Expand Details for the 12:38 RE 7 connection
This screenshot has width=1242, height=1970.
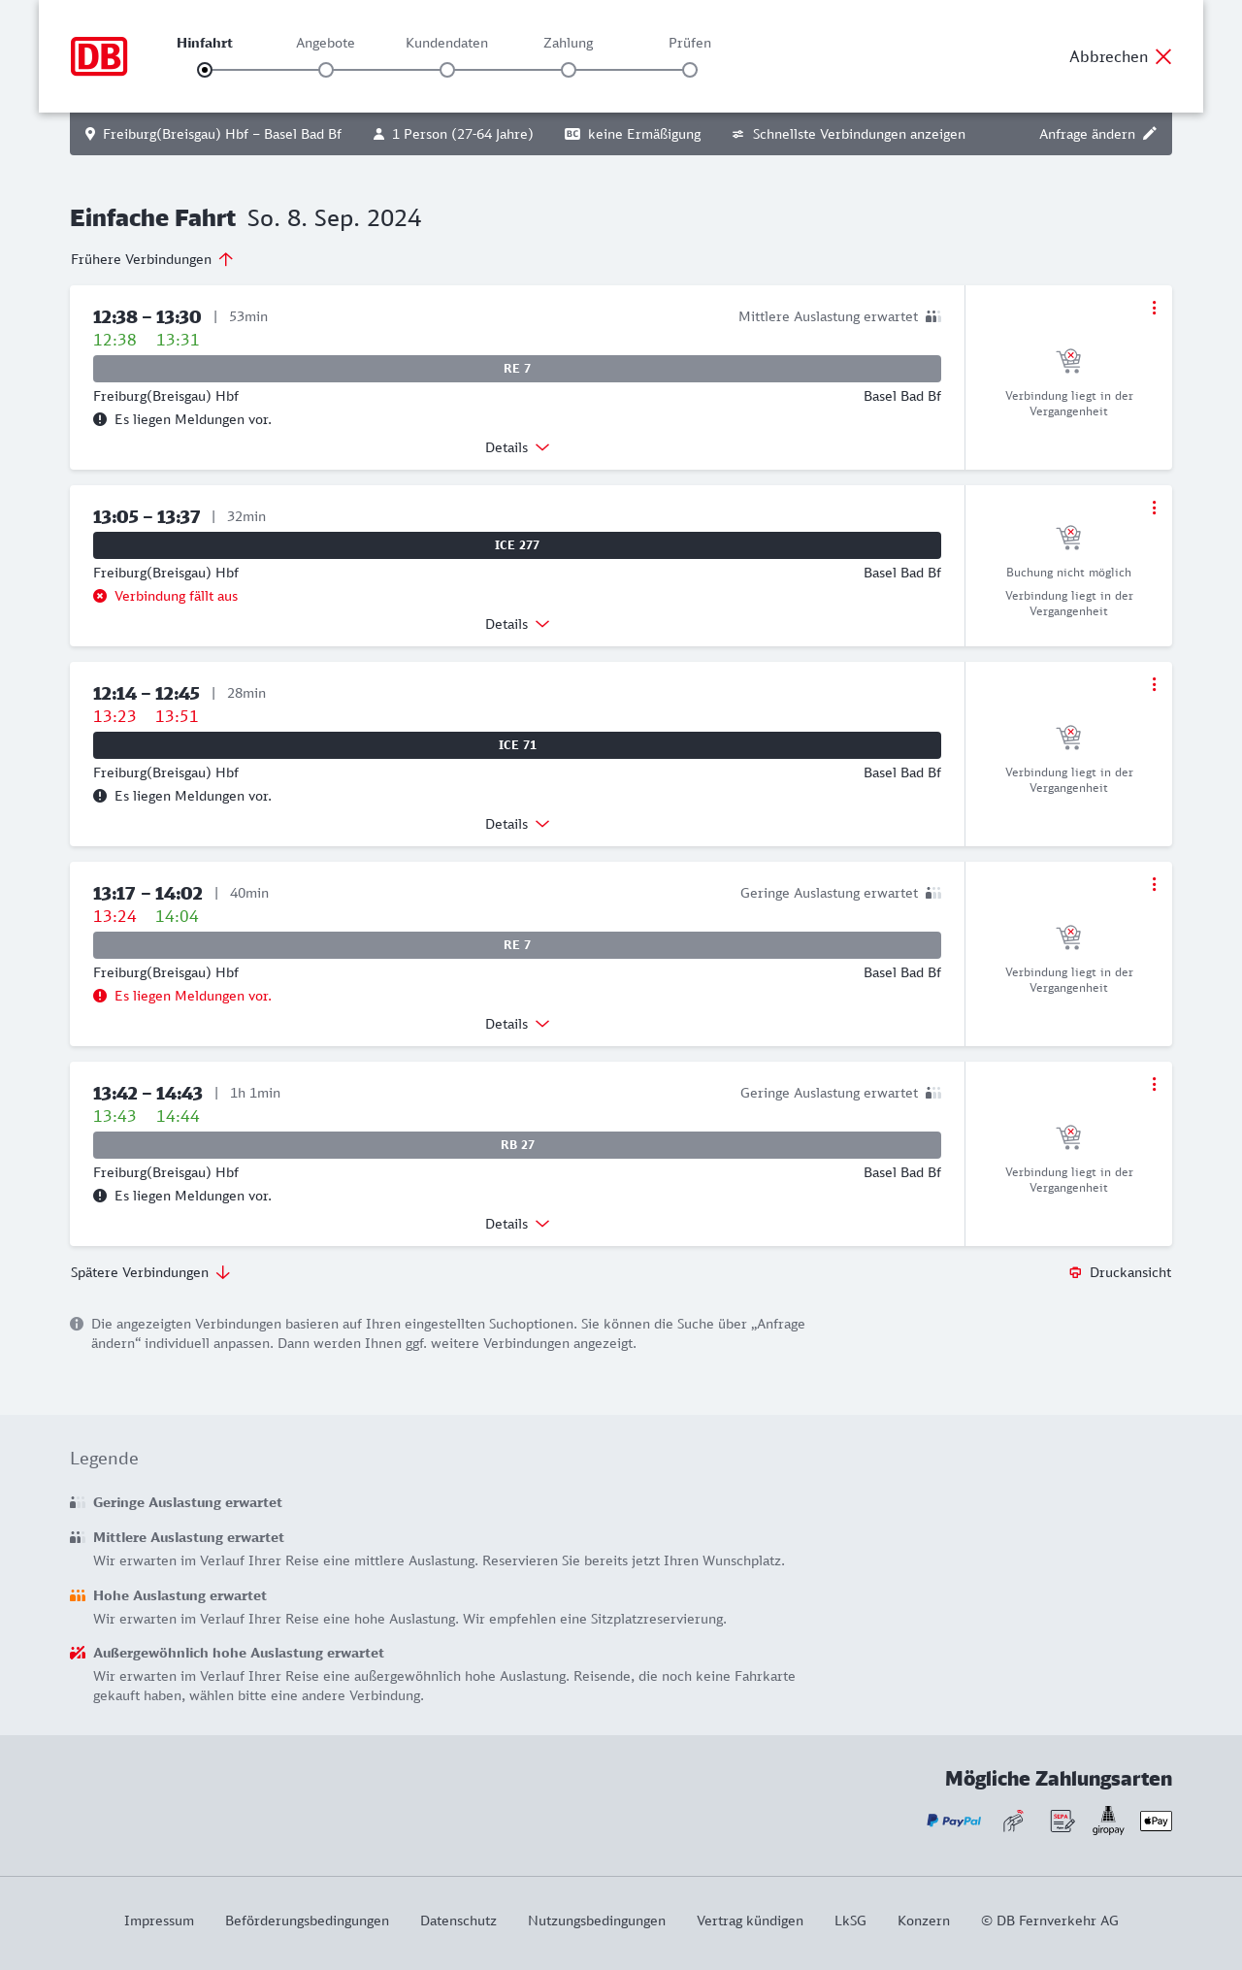[x=517, y=447]
